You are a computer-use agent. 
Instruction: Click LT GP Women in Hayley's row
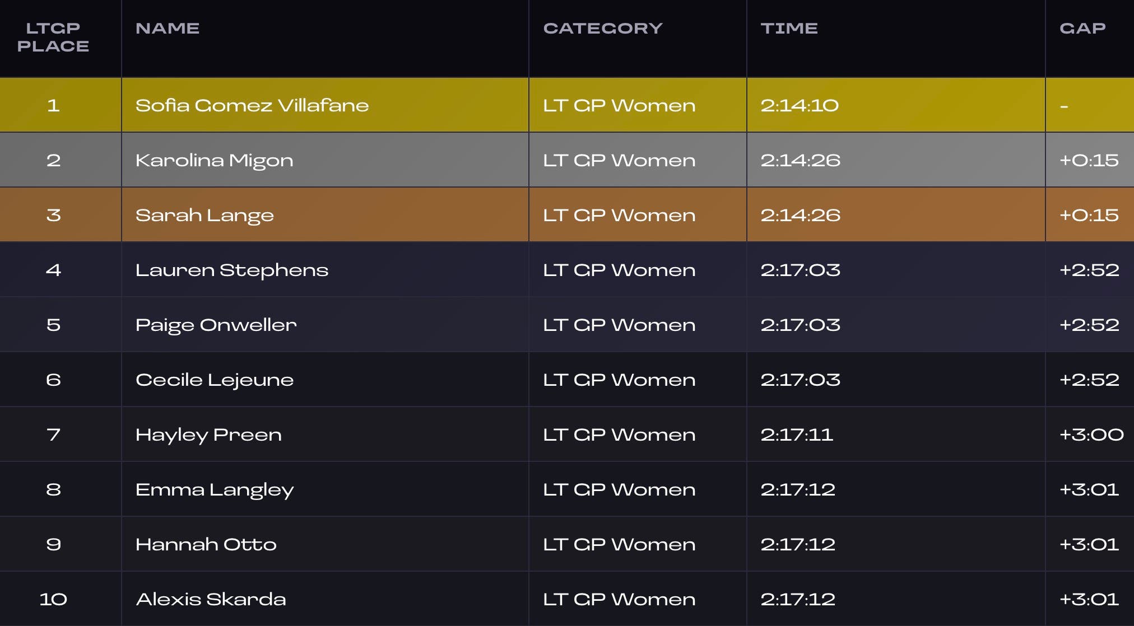click(x=619, y=435)
